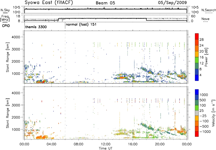Click the '24' value on Power colorbar
Viewport: 216px width, 150px height.
pyautogui.click(x=201, y=45)
